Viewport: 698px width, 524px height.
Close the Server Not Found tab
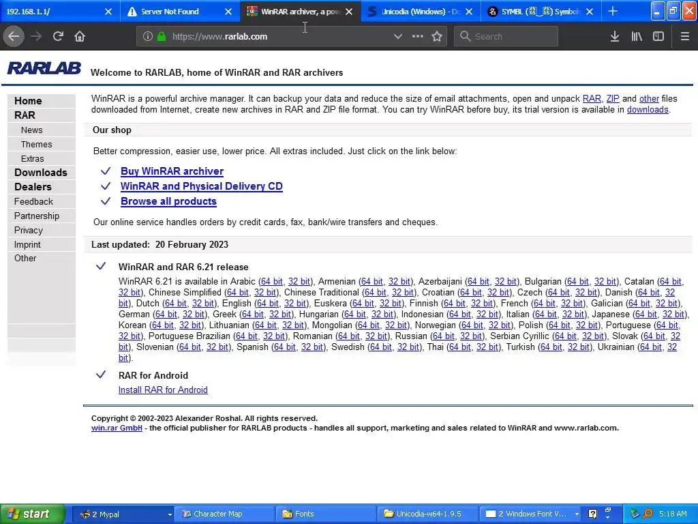[228, 12]
